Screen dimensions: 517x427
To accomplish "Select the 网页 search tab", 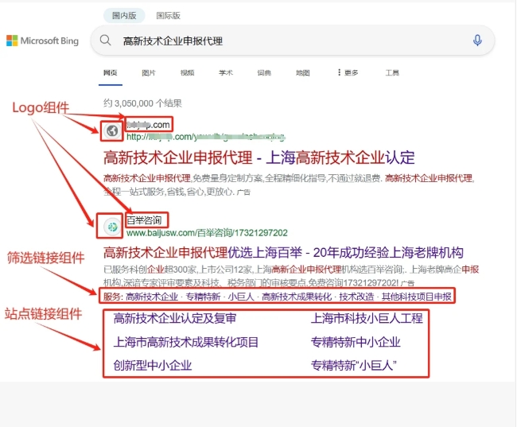I will (x=110, y=72).
